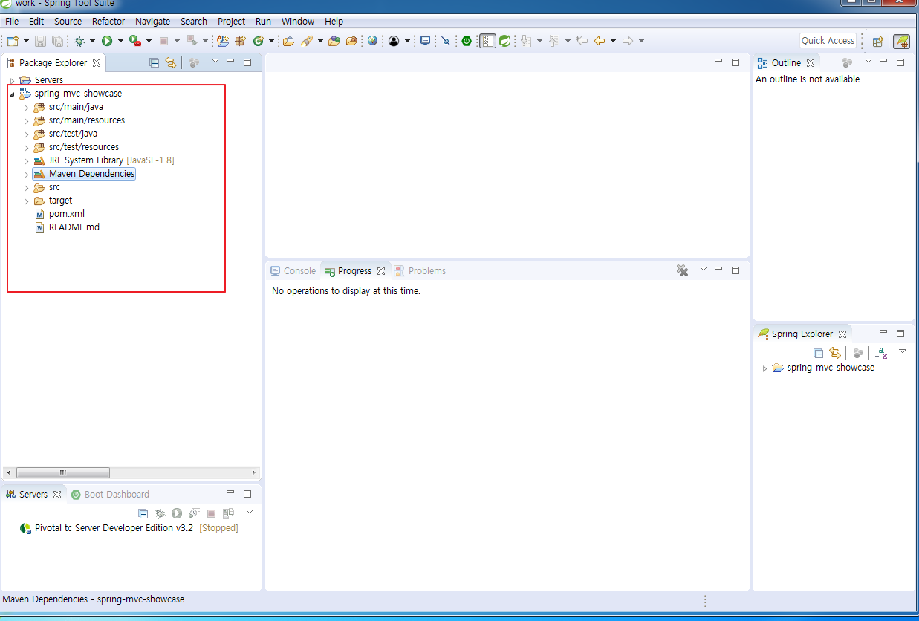This screenshot has width=919, height=621.
Task: Click the Quick Access search field
Action: pos(828,41)
